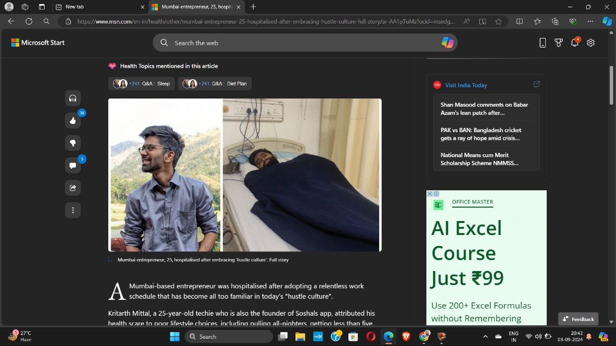Share the article using share icon
This screenshot has height=346, width=616.
73,188
